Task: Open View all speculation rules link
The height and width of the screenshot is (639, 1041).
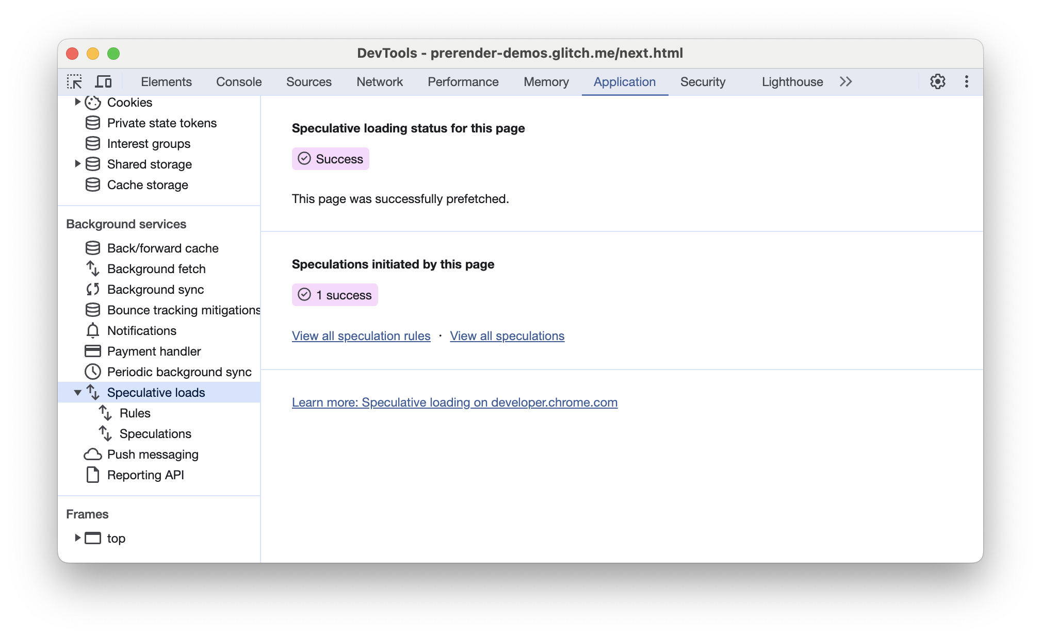Action: tap(361, 336)
